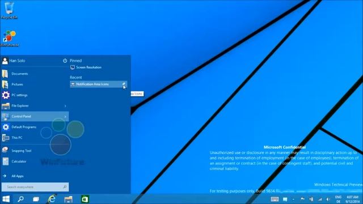Click the Windows Start button
The height and width of the screenshot is (204, 363).
point(6,199)
